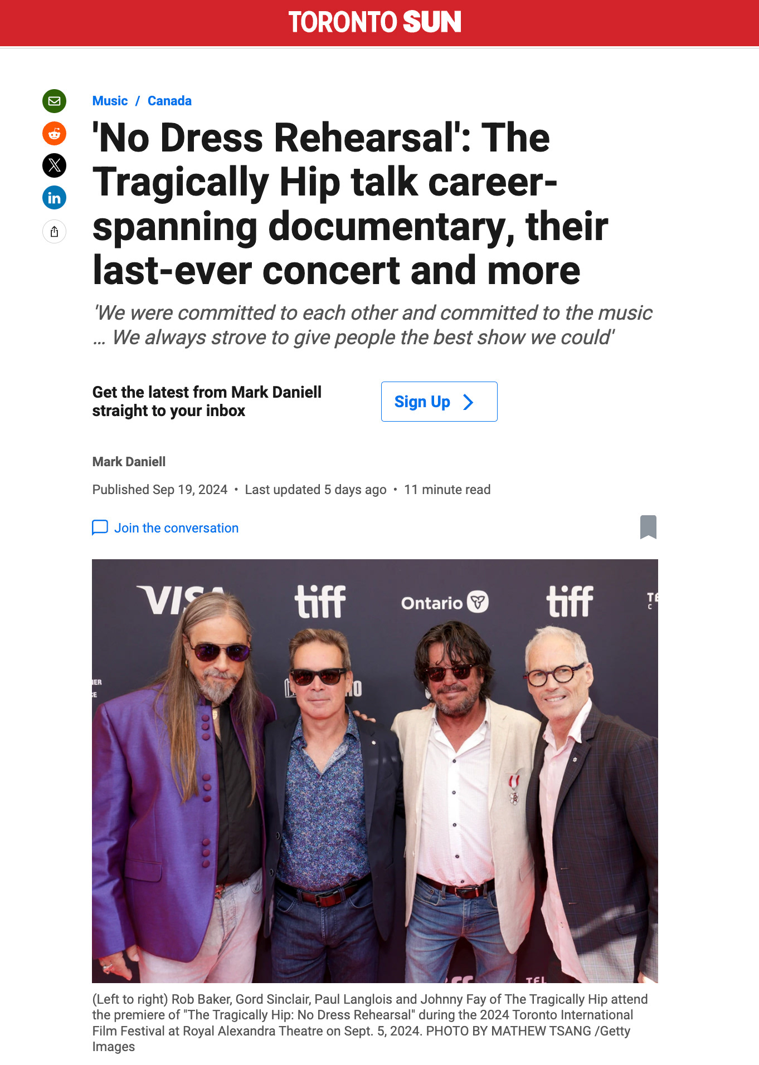Click the chevron arrow inside Sign Up
The width and height of the screenshot is (759, 1065).
469,402
